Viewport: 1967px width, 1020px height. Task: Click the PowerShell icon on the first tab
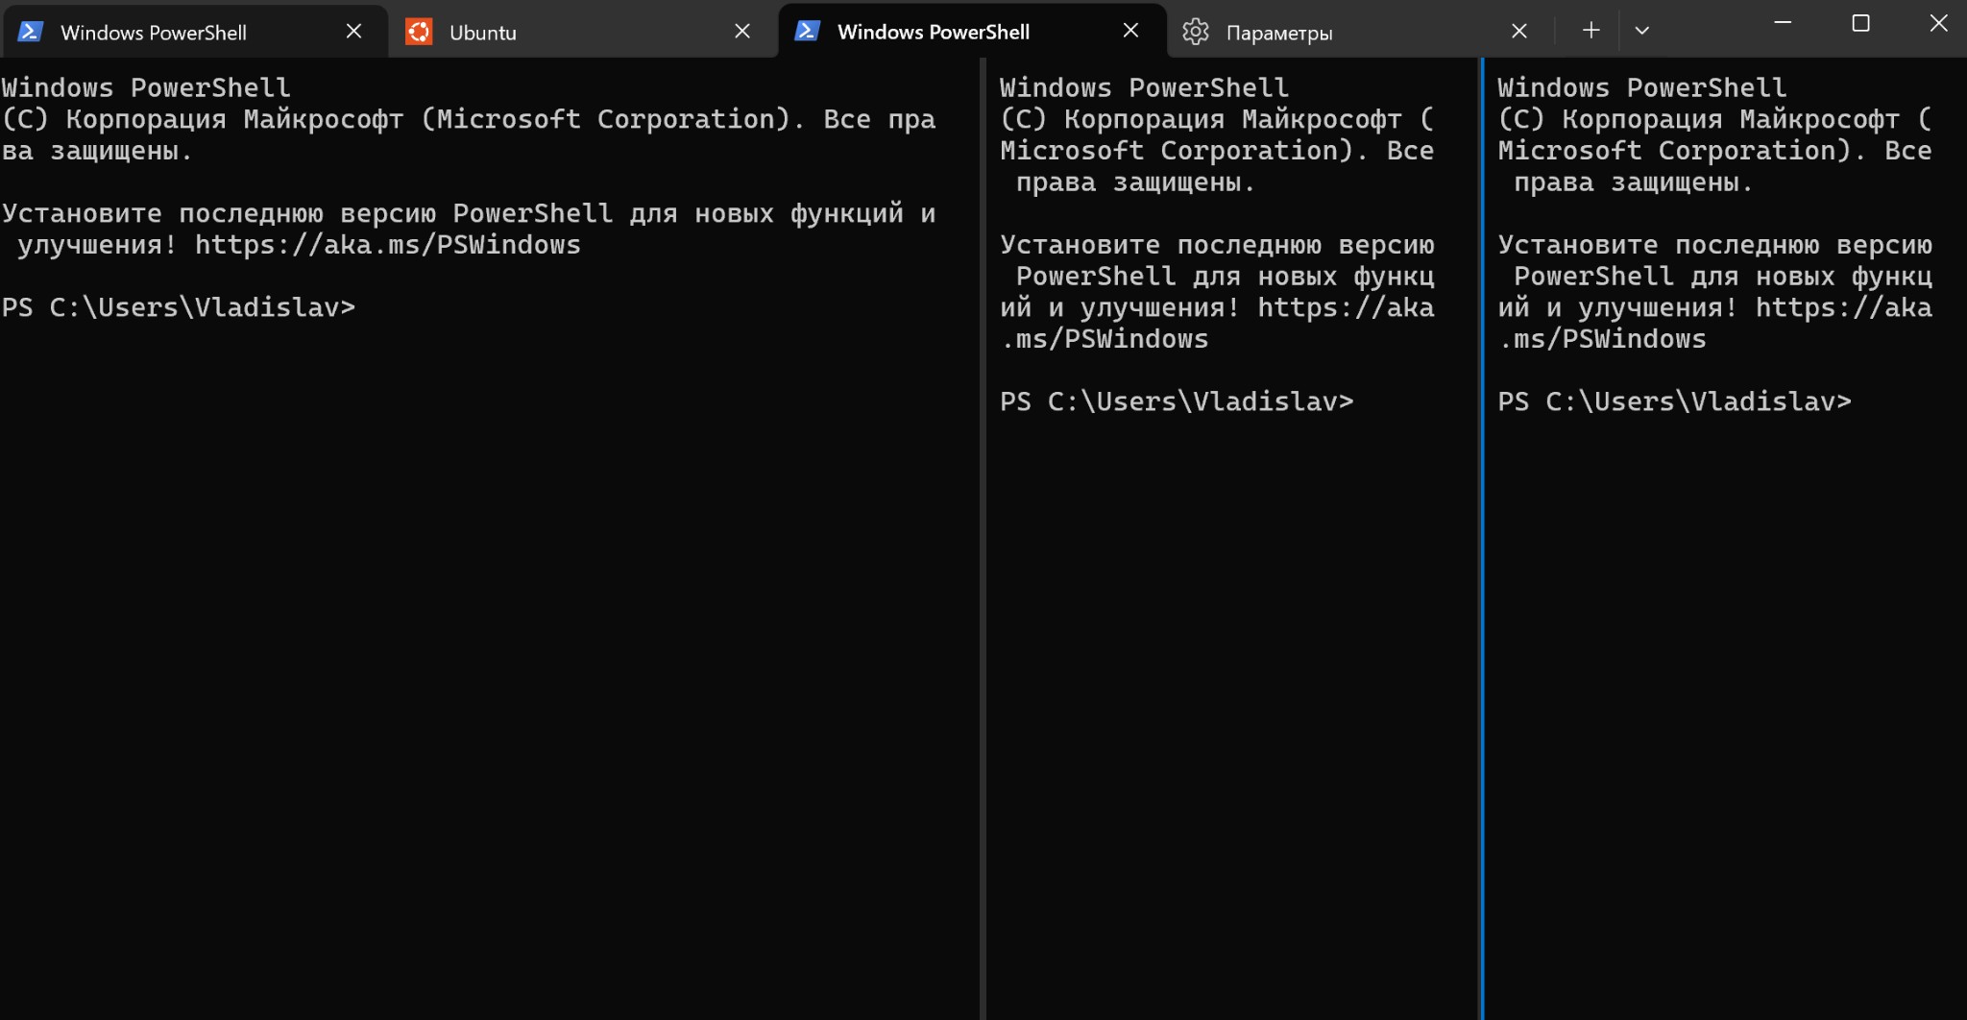(31, 31)
